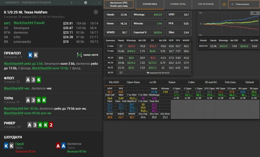Click into the player search field
This screenshot has height=157, width=260.
tap(244, 4)
